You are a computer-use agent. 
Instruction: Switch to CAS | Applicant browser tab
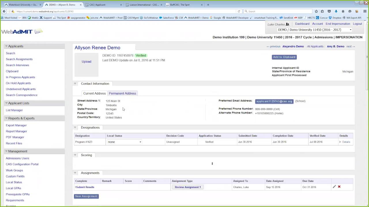104,5
